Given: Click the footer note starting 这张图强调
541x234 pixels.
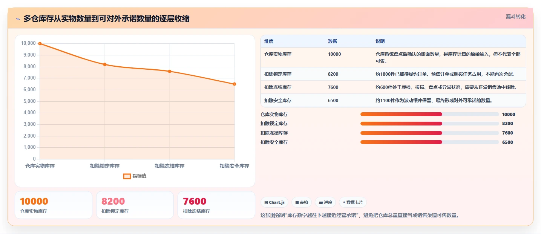Looking at the screenshot, I should 360,216.
